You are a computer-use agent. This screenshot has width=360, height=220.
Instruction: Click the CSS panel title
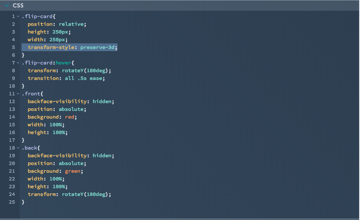18,6
